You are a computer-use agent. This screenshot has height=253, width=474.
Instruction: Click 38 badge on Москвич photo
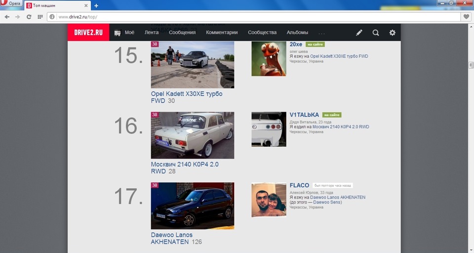155,115
